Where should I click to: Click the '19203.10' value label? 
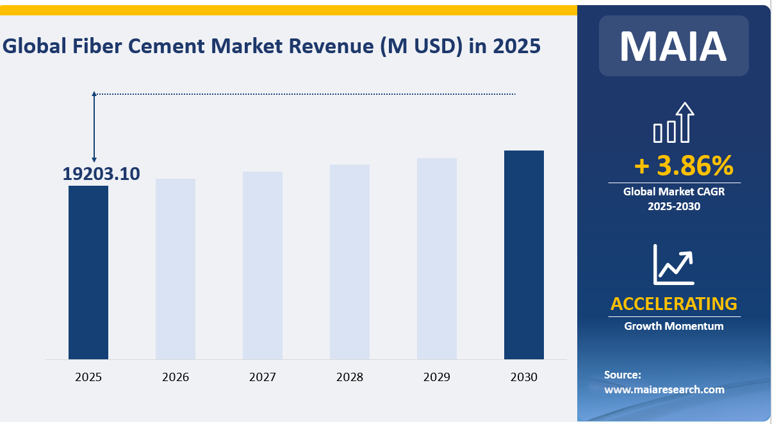101,173
